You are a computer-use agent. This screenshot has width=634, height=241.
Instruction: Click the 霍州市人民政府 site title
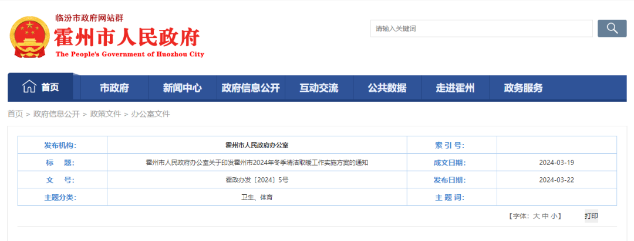pos(127,38)
